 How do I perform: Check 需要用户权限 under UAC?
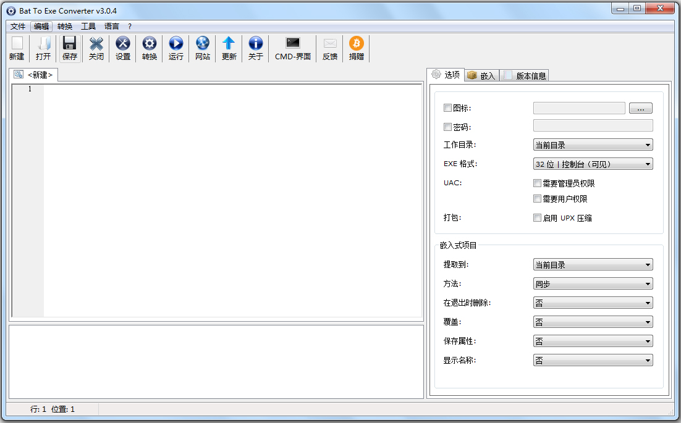pyautogui.click(x=537, y=199)
